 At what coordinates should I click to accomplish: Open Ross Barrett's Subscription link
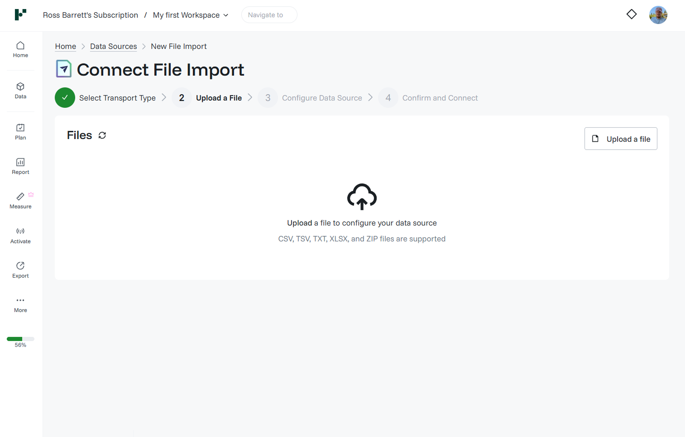pos(91,15)
